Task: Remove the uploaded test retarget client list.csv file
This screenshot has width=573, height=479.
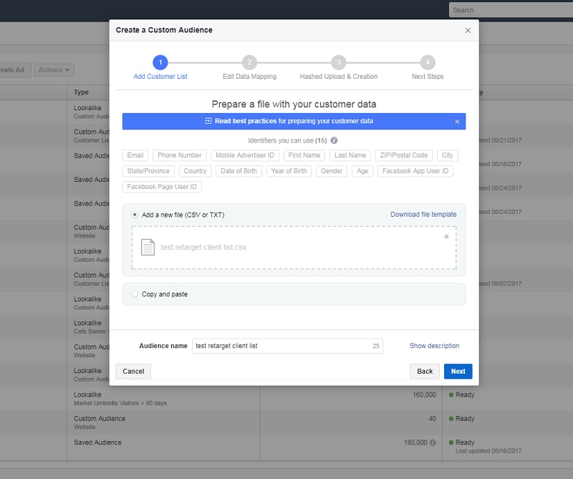Action: 446,236
